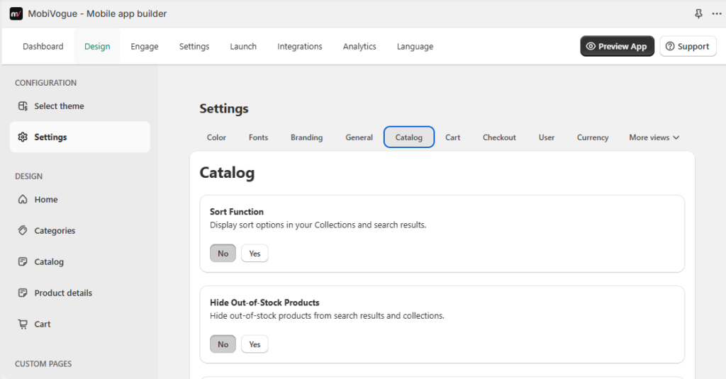Click the Select theme icon in sidebar
This screenshot has height=379, width=726.
[x=23, y=106]
